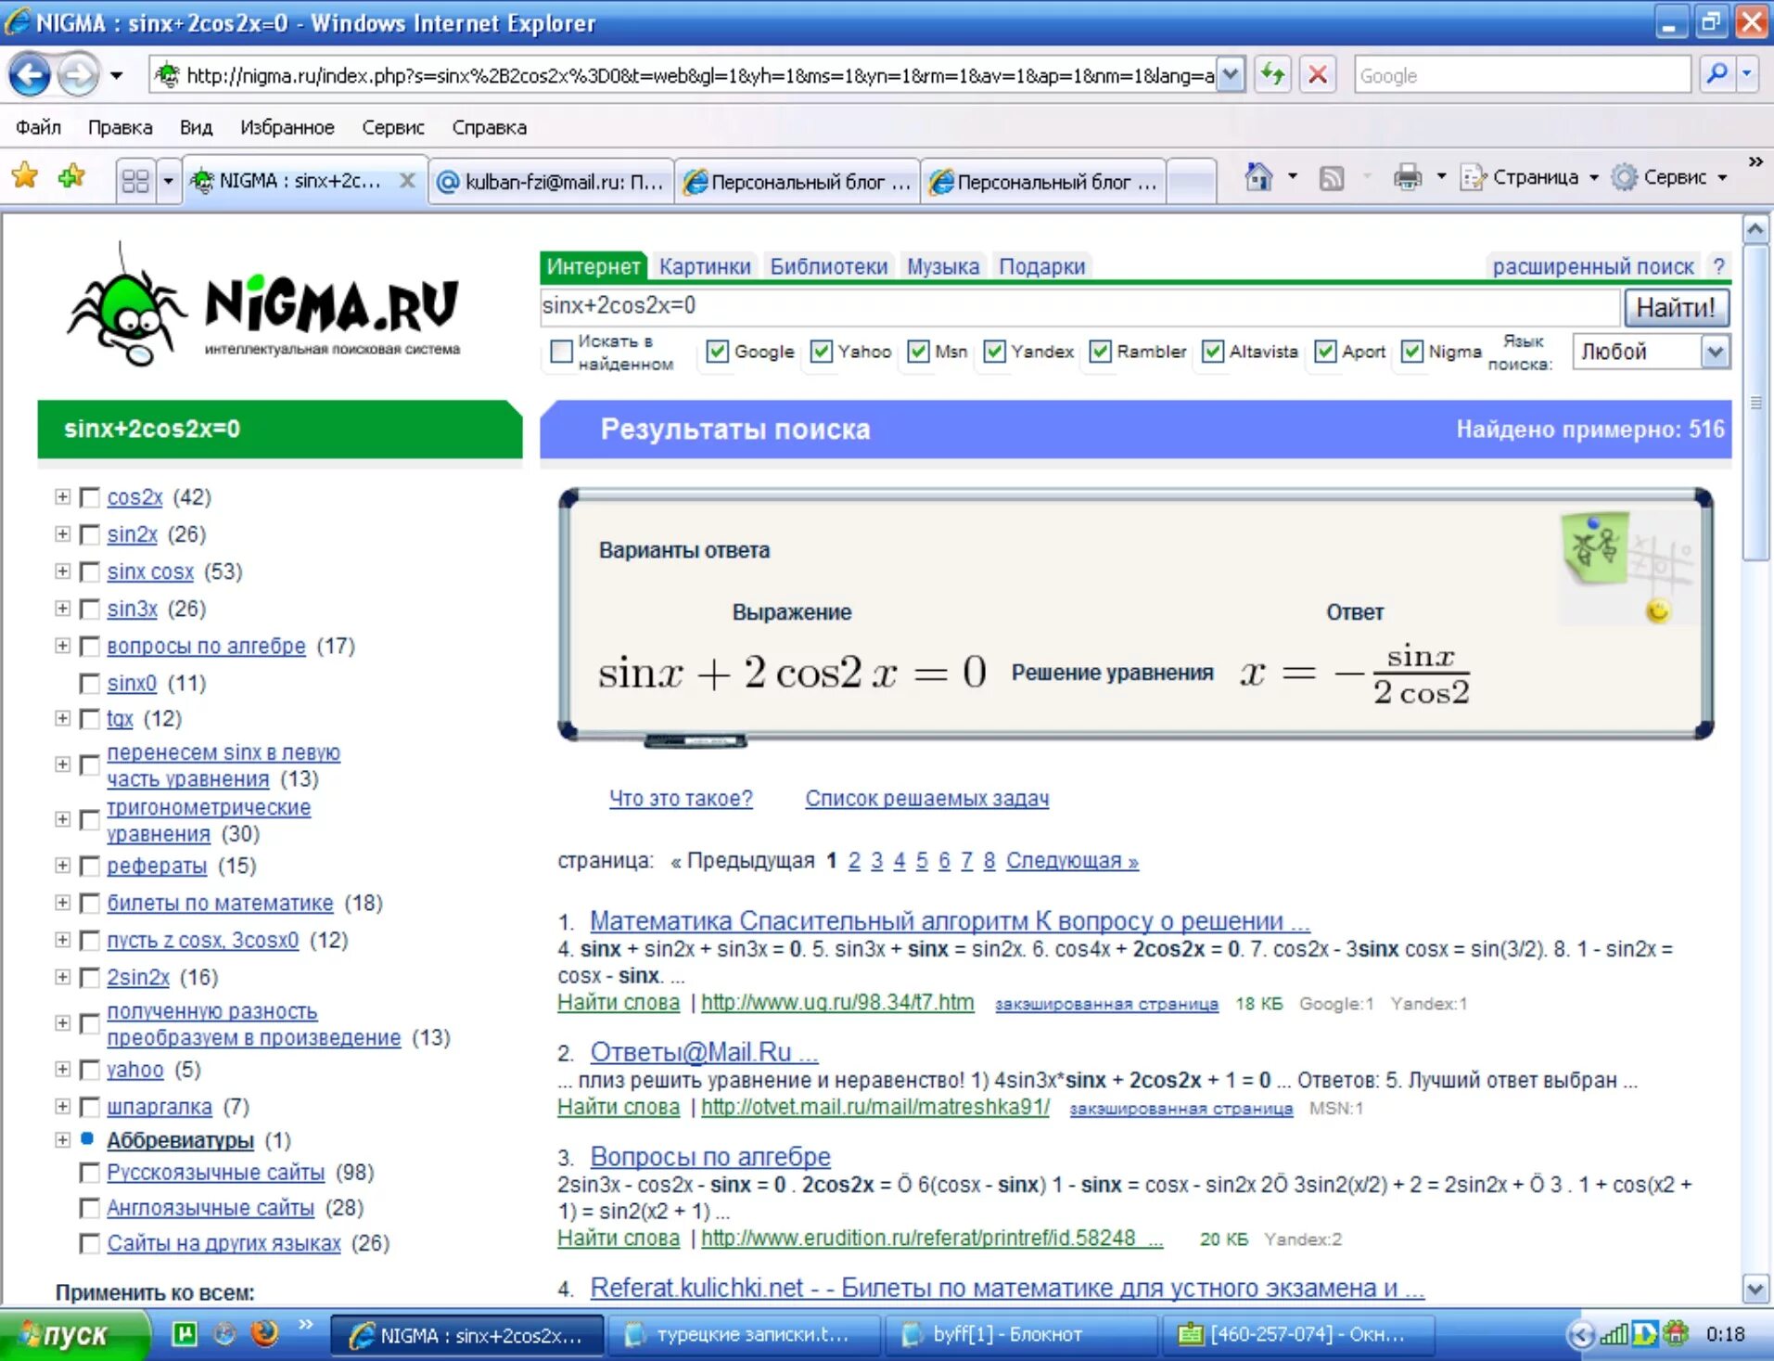Click scrollbar down arrow

click(1755, 1289)
